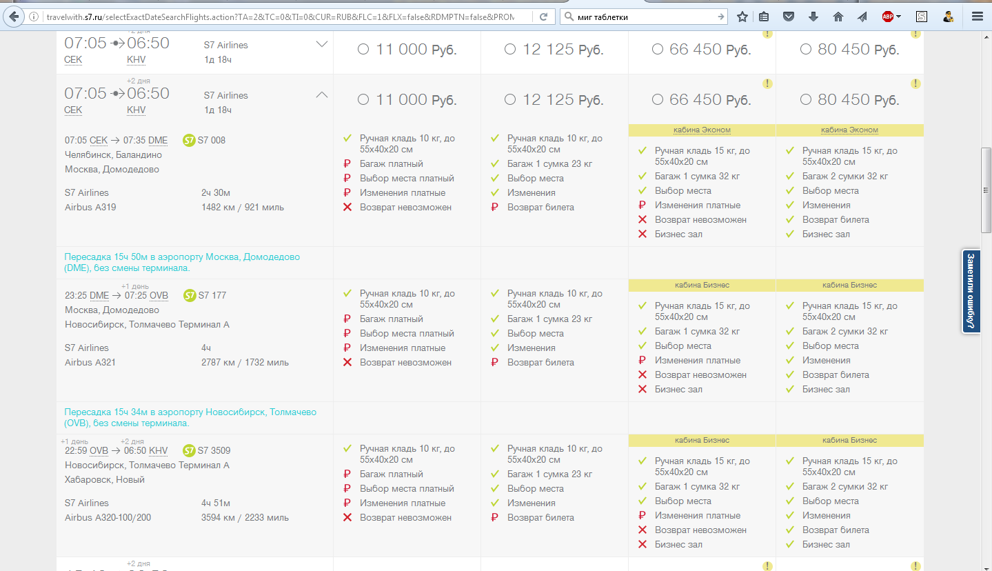Click the search field with 'миг таблетки'
The image size is (992, 571).
pyautogui.click(x=645, y=17)
